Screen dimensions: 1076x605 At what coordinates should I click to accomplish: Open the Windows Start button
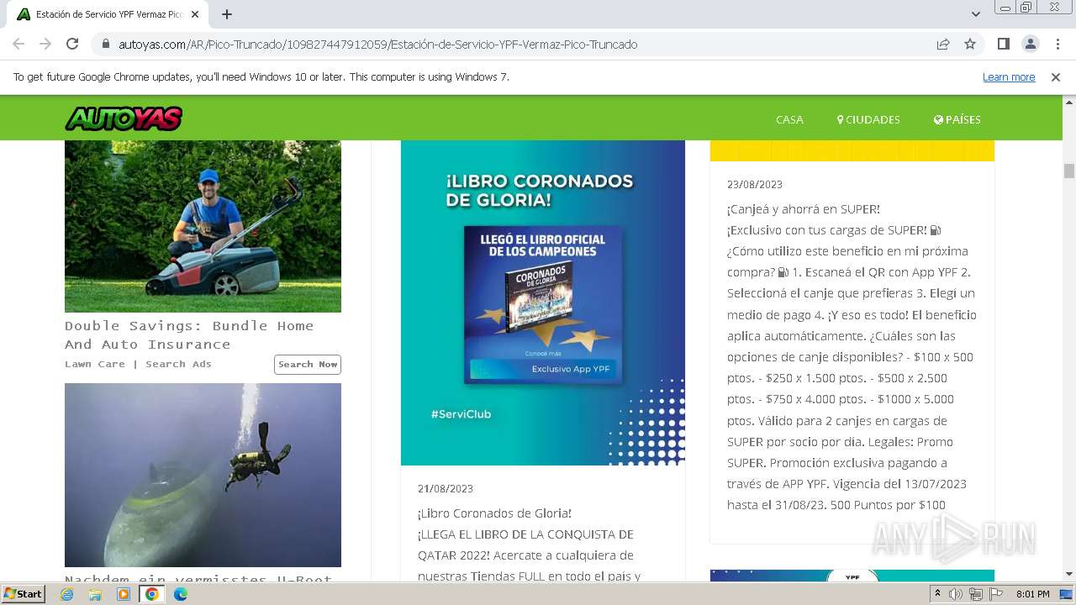coord(23,593)
